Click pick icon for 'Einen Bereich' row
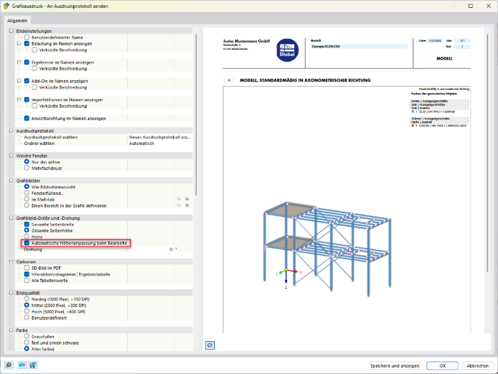Viewport: 498px width, 374px height. (x=179, y=205)
